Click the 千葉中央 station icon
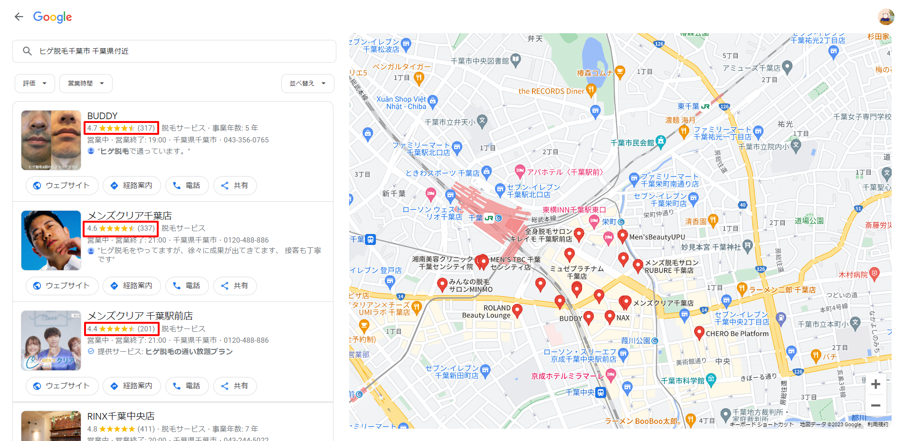Viewport: 904px width, 441px height. point(600,392)
